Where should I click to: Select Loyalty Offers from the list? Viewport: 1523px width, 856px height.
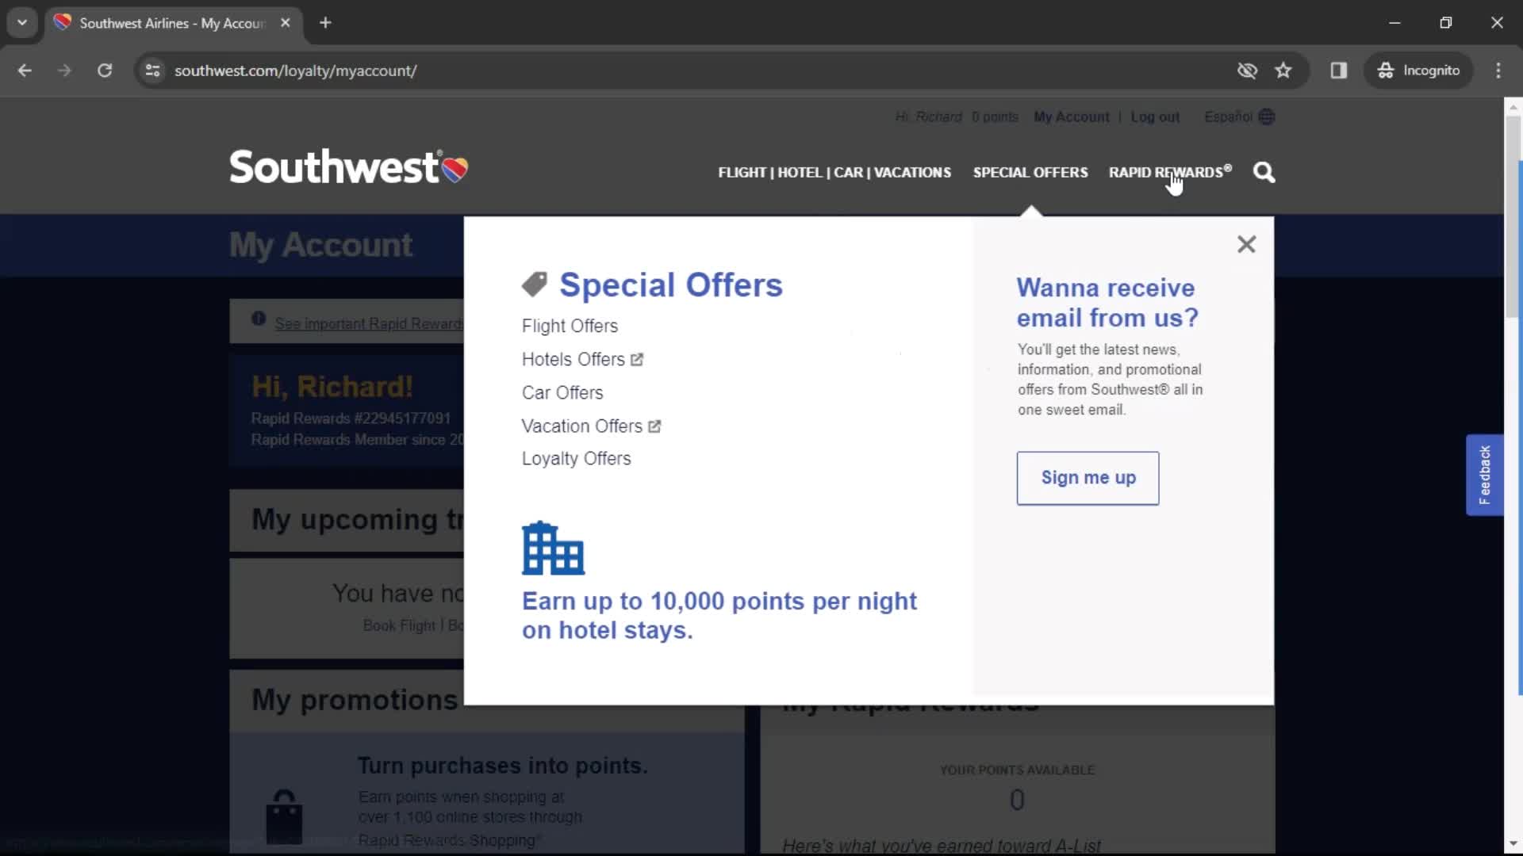pos(577,458)
